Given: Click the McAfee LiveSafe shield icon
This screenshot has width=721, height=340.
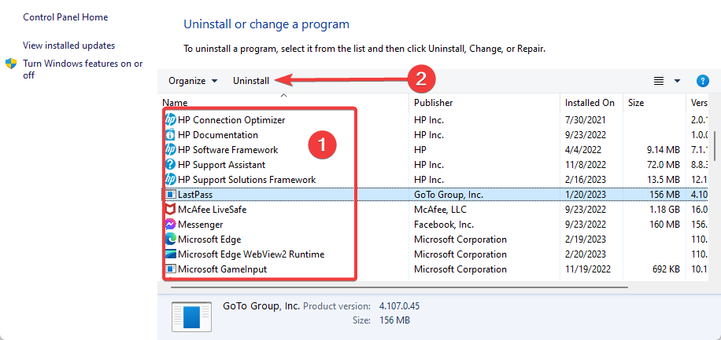Looking at the screenshot, I should 170,210.
